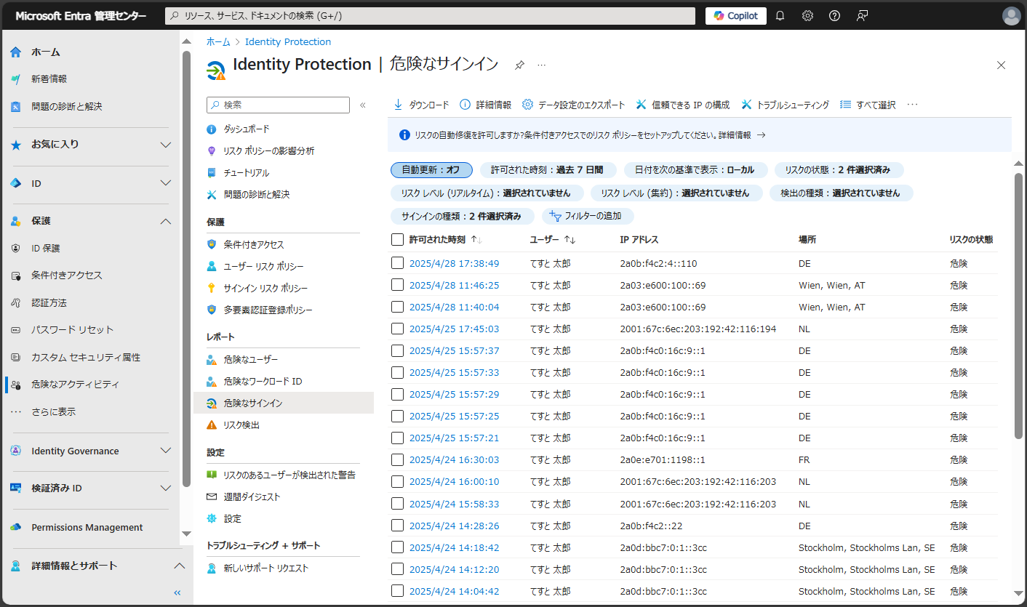Check row 2025/4/25 17:45:03
This screenshot has width=1027, height=607.
point(397,329)
